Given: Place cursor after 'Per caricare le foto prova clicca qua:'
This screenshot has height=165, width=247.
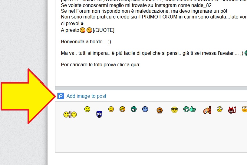Looking at the screenshot, I should pyautogui.click(x=141, y=65).
